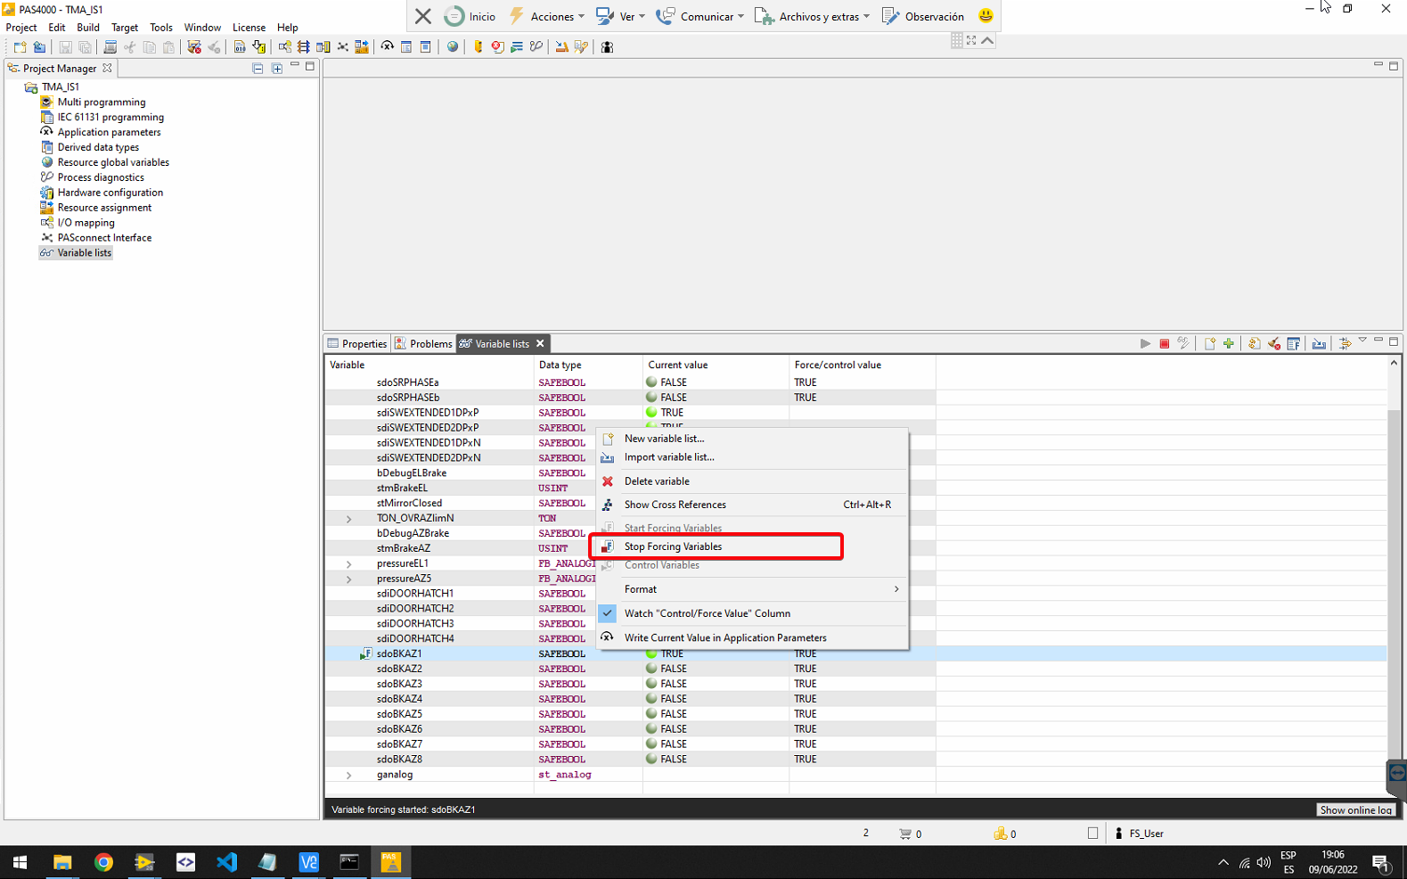The image size is (1407, 879).
Task: Open the Variable lists view menu triangle
Action: coord(1362,341)
